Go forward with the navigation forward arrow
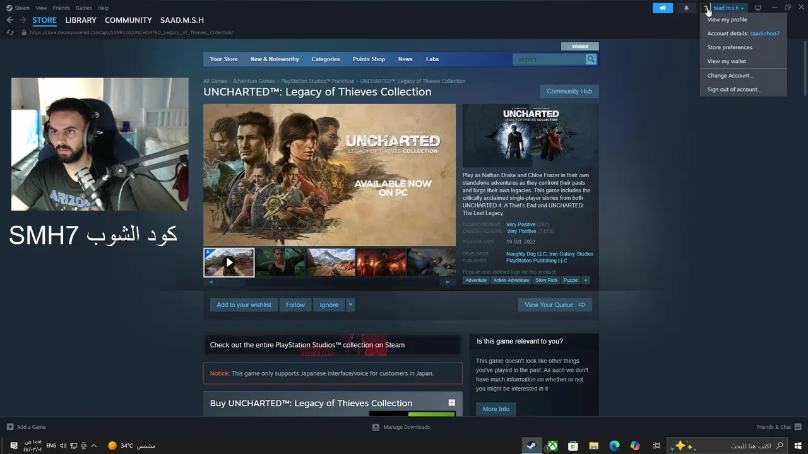Image resolution: width=808 pixels, height=454 pixels. 23,20
